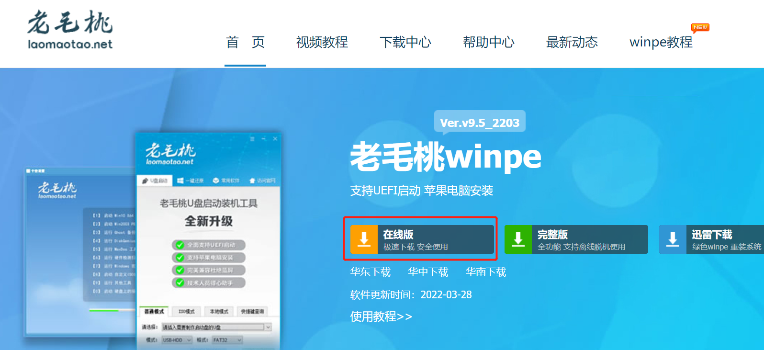
Task: Download the 完整版 full offline version
Action: pos(576,239)
